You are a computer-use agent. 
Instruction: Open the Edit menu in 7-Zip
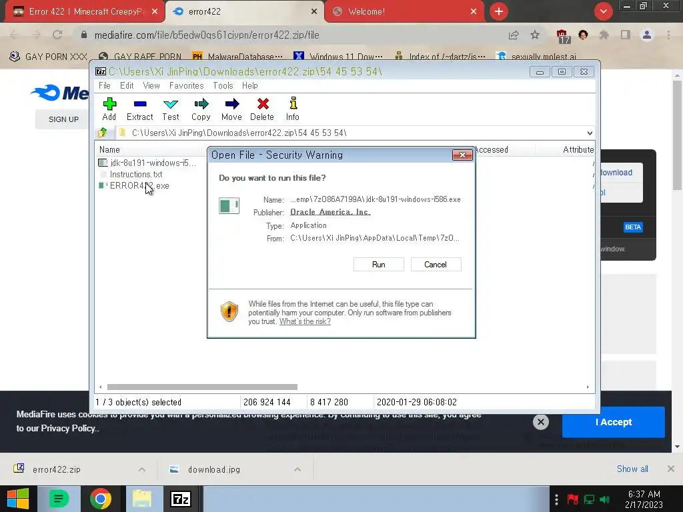tap(127, 85)
